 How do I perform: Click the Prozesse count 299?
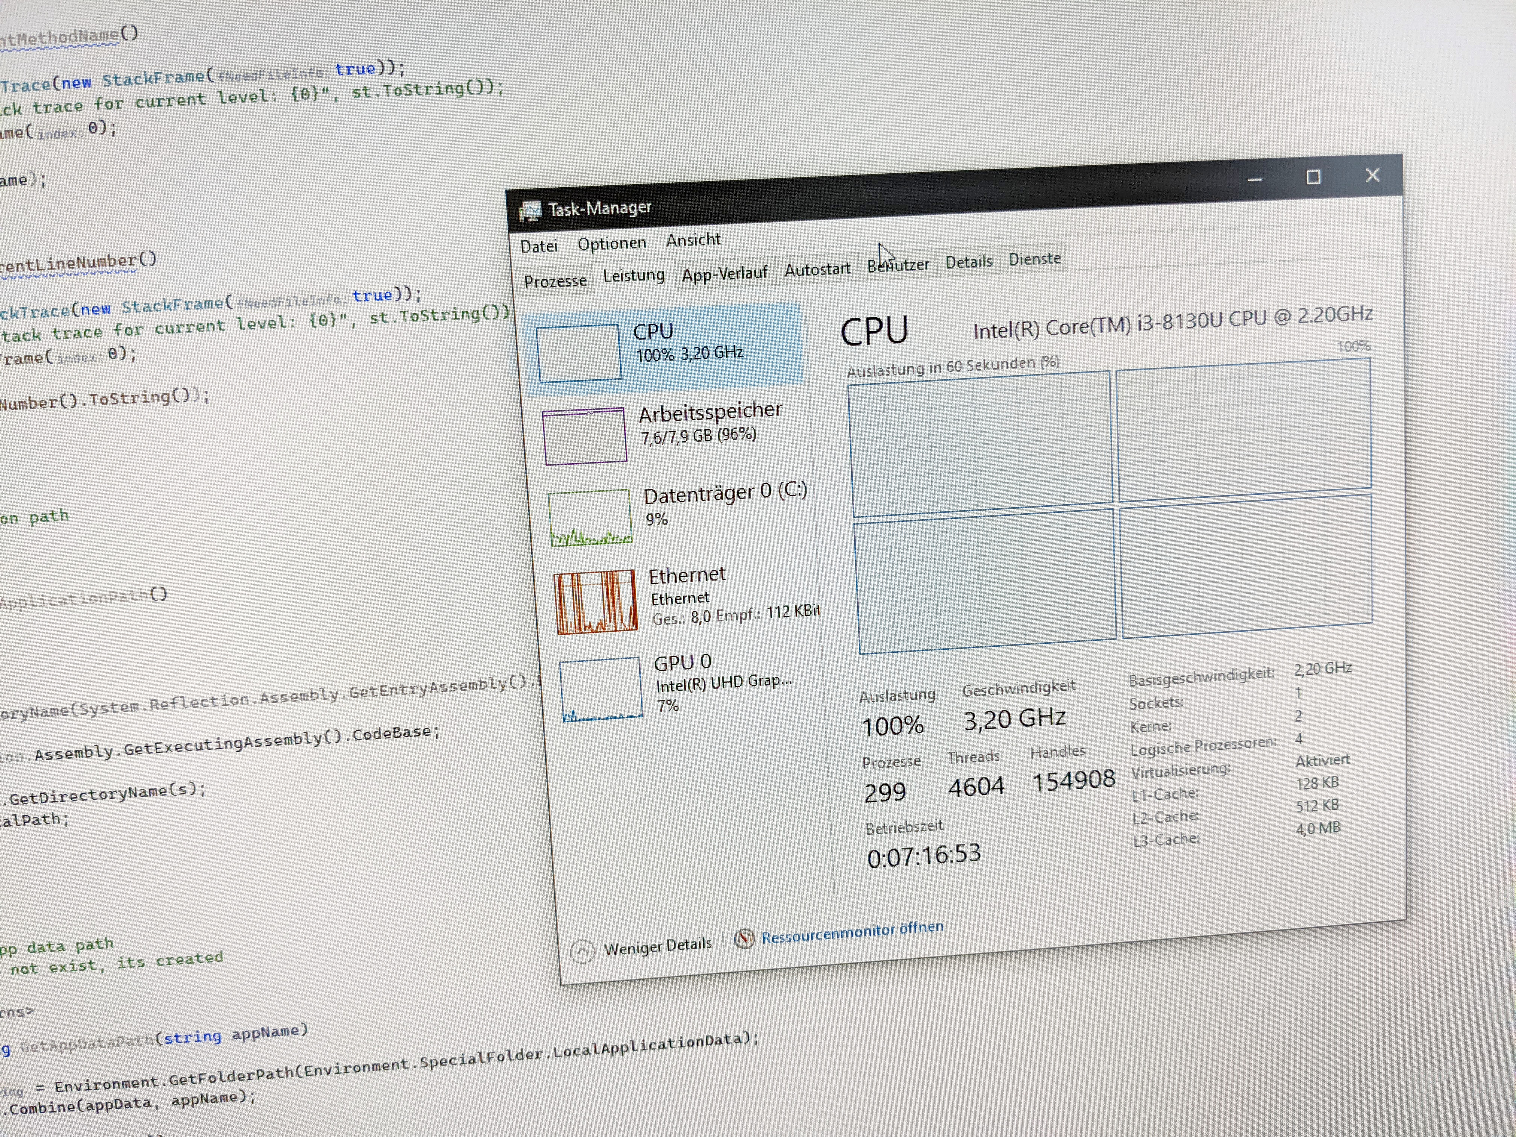coord(885,792)
